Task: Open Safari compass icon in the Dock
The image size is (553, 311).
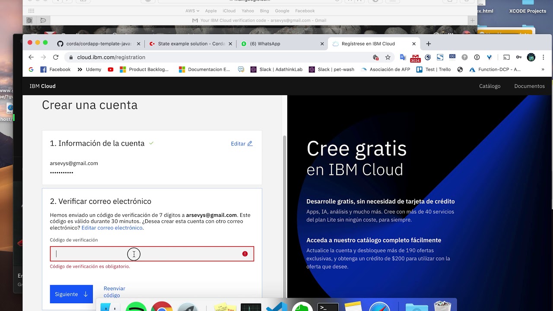Action: [380, 306]
